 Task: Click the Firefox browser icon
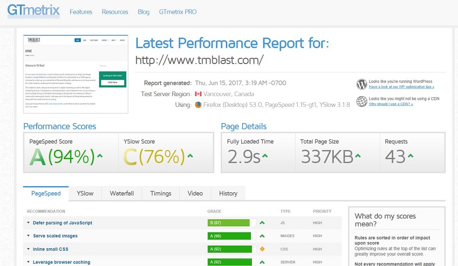[x=198, y=105]
